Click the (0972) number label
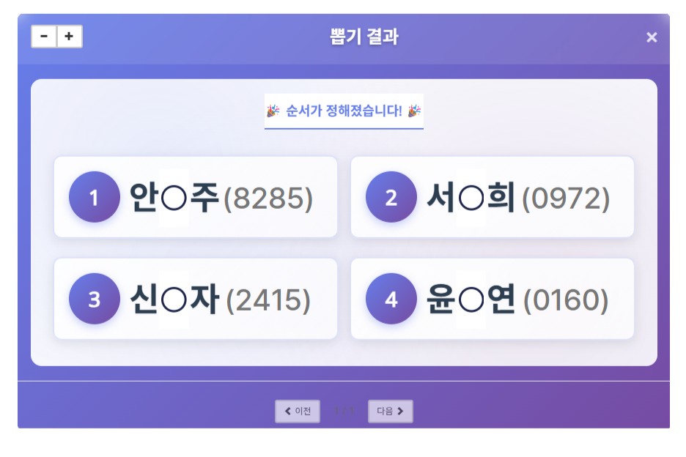686x457 pixels. [x=566, y=198]
